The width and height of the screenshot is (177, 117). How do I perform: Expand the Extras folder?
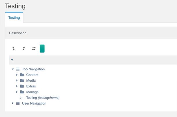(x=17, y=86)
